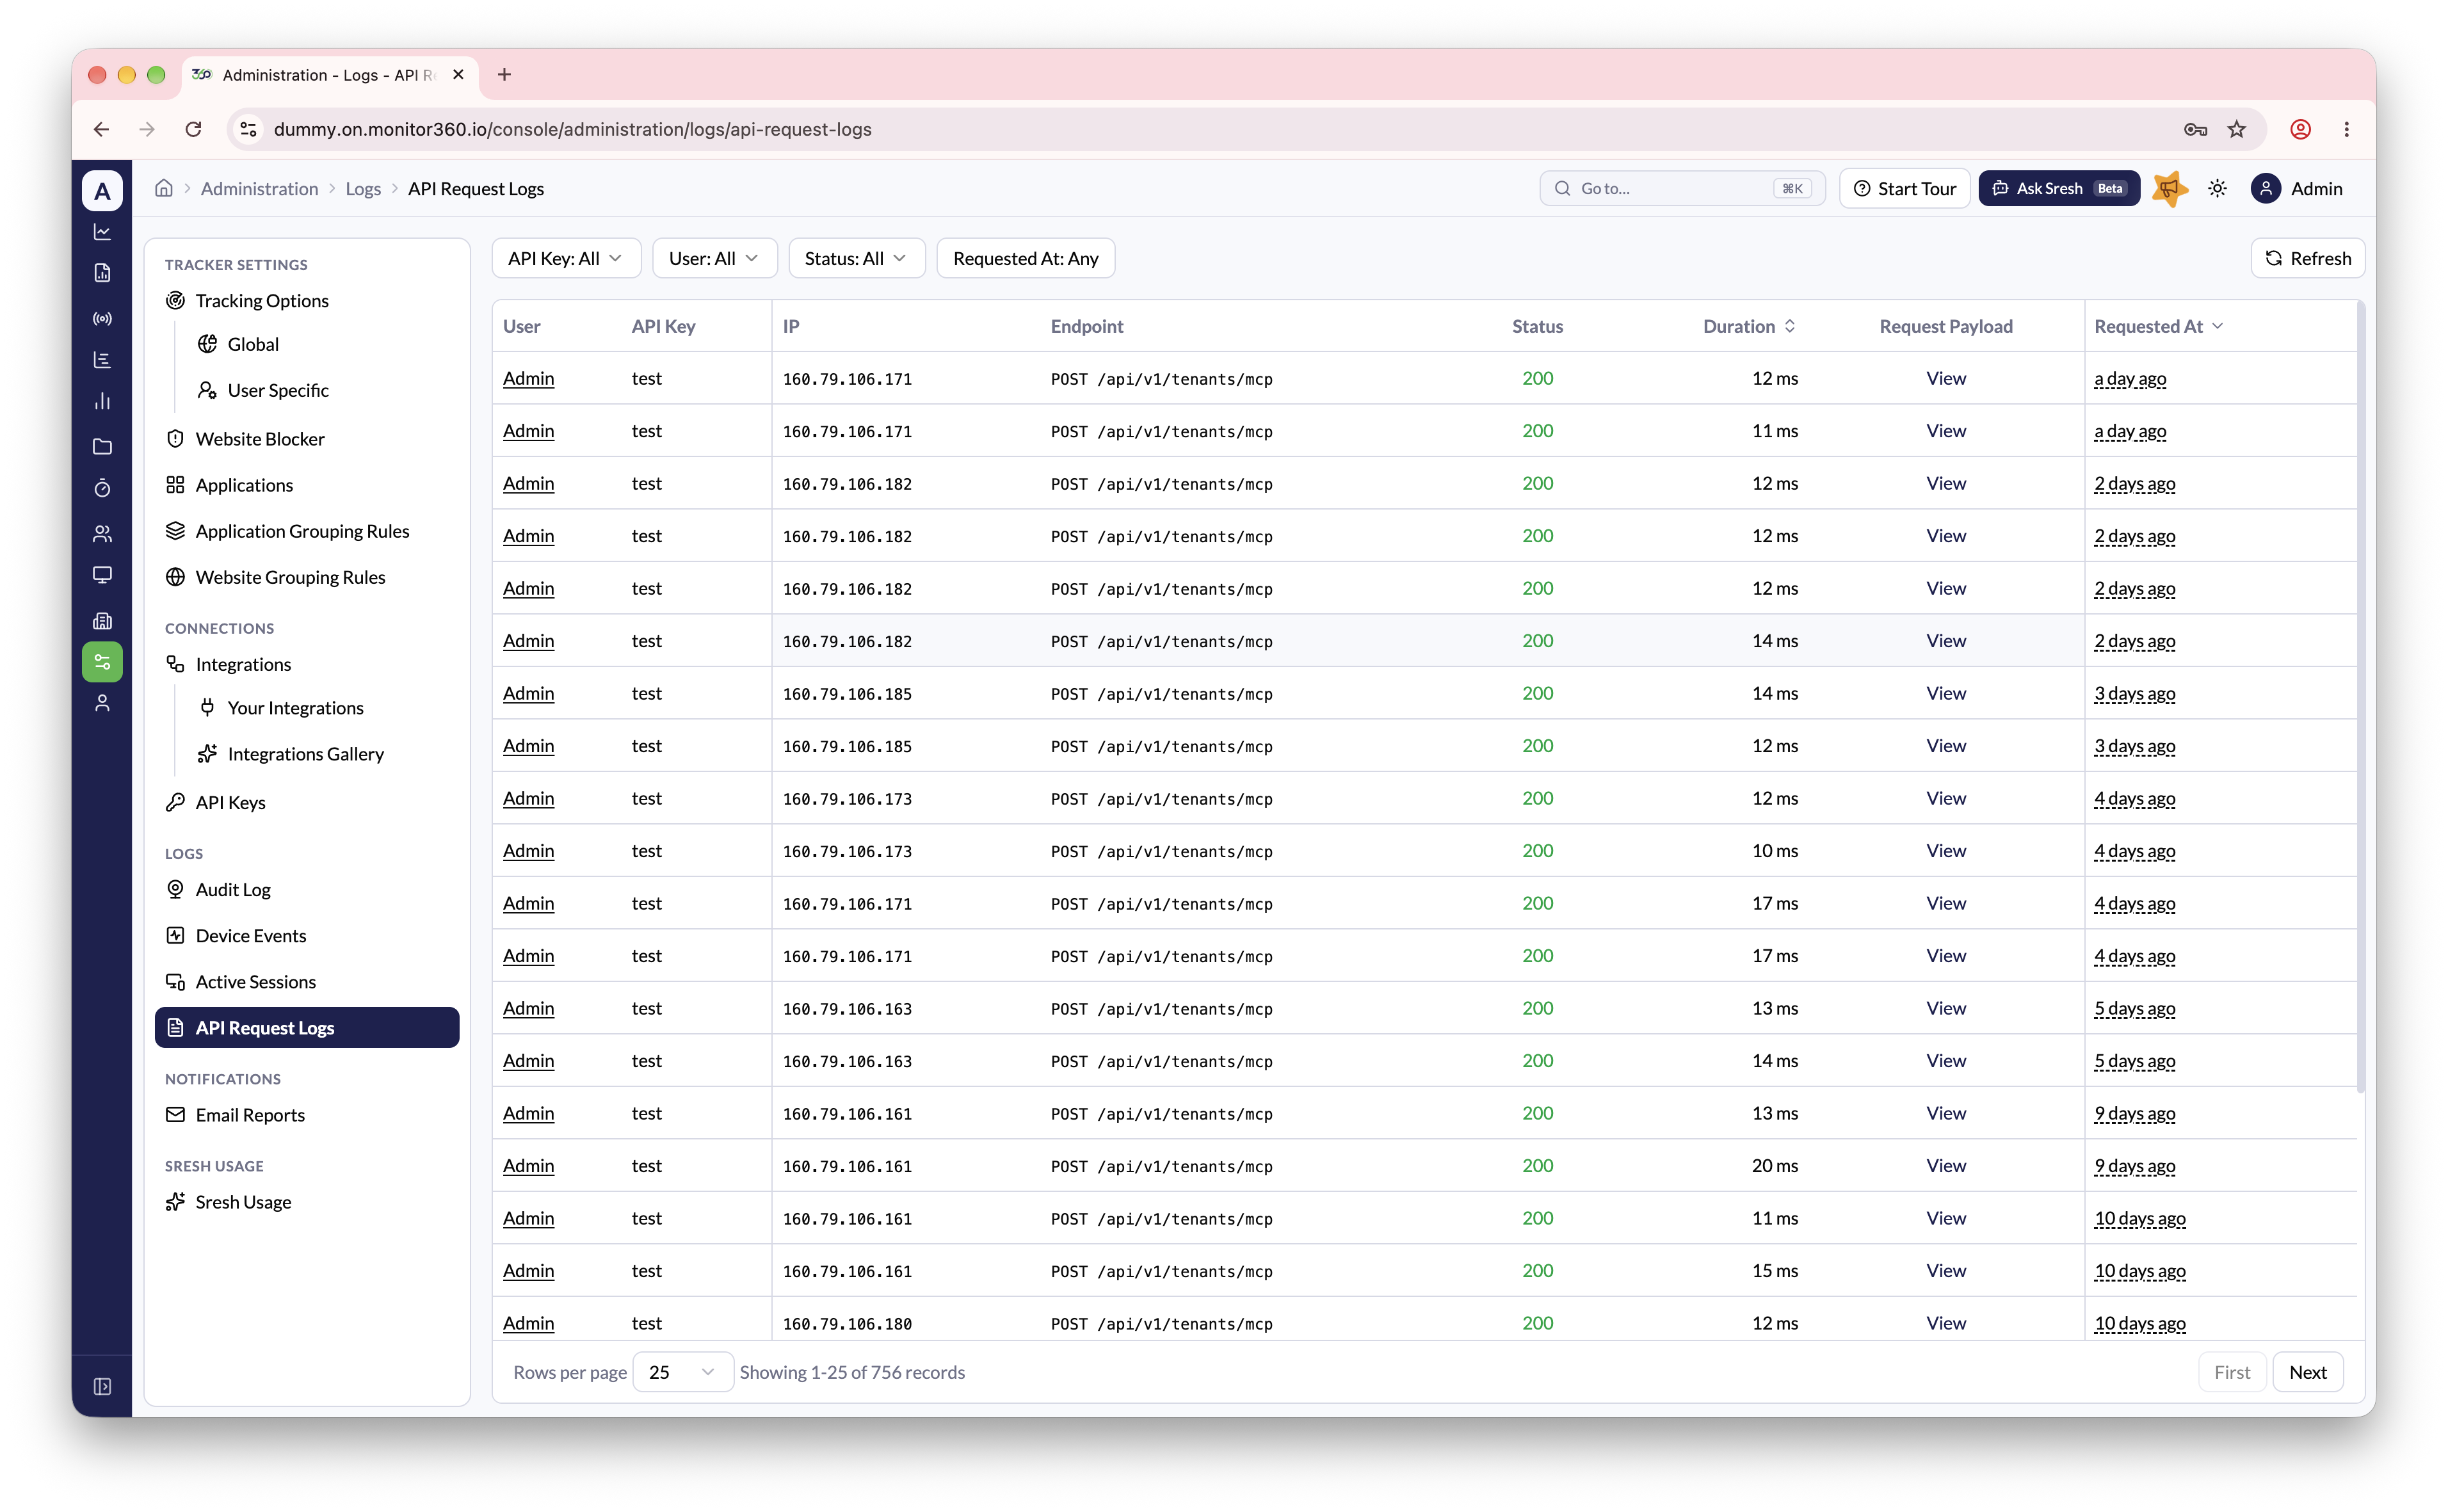Open Email Reports notifications
This screenshot has width=2448, height=1512.
[x=306, y=1115]
